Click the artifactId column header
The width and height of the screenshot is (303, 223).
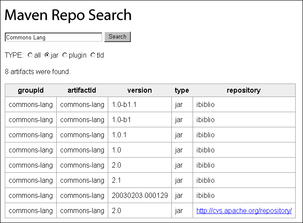point(82,90)
